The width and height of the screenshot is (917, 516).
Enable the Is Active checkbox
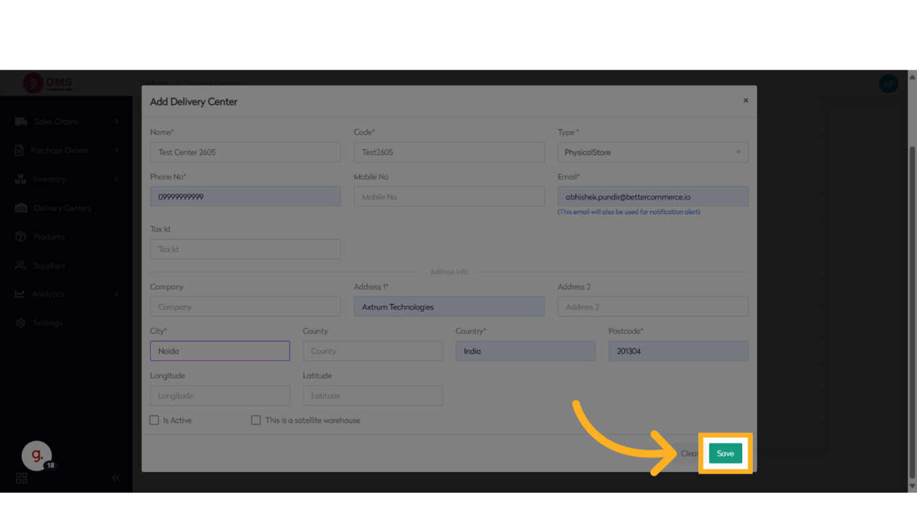[154, 420]
